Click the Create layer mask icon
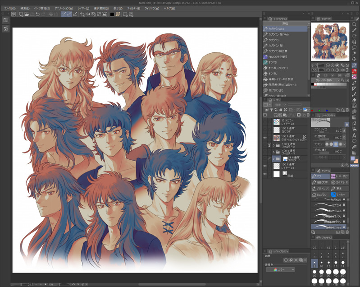This screenshot has height=287, width=360. [299, 115]
